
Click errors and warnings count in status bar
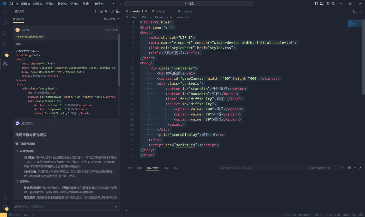coord(15,215)
